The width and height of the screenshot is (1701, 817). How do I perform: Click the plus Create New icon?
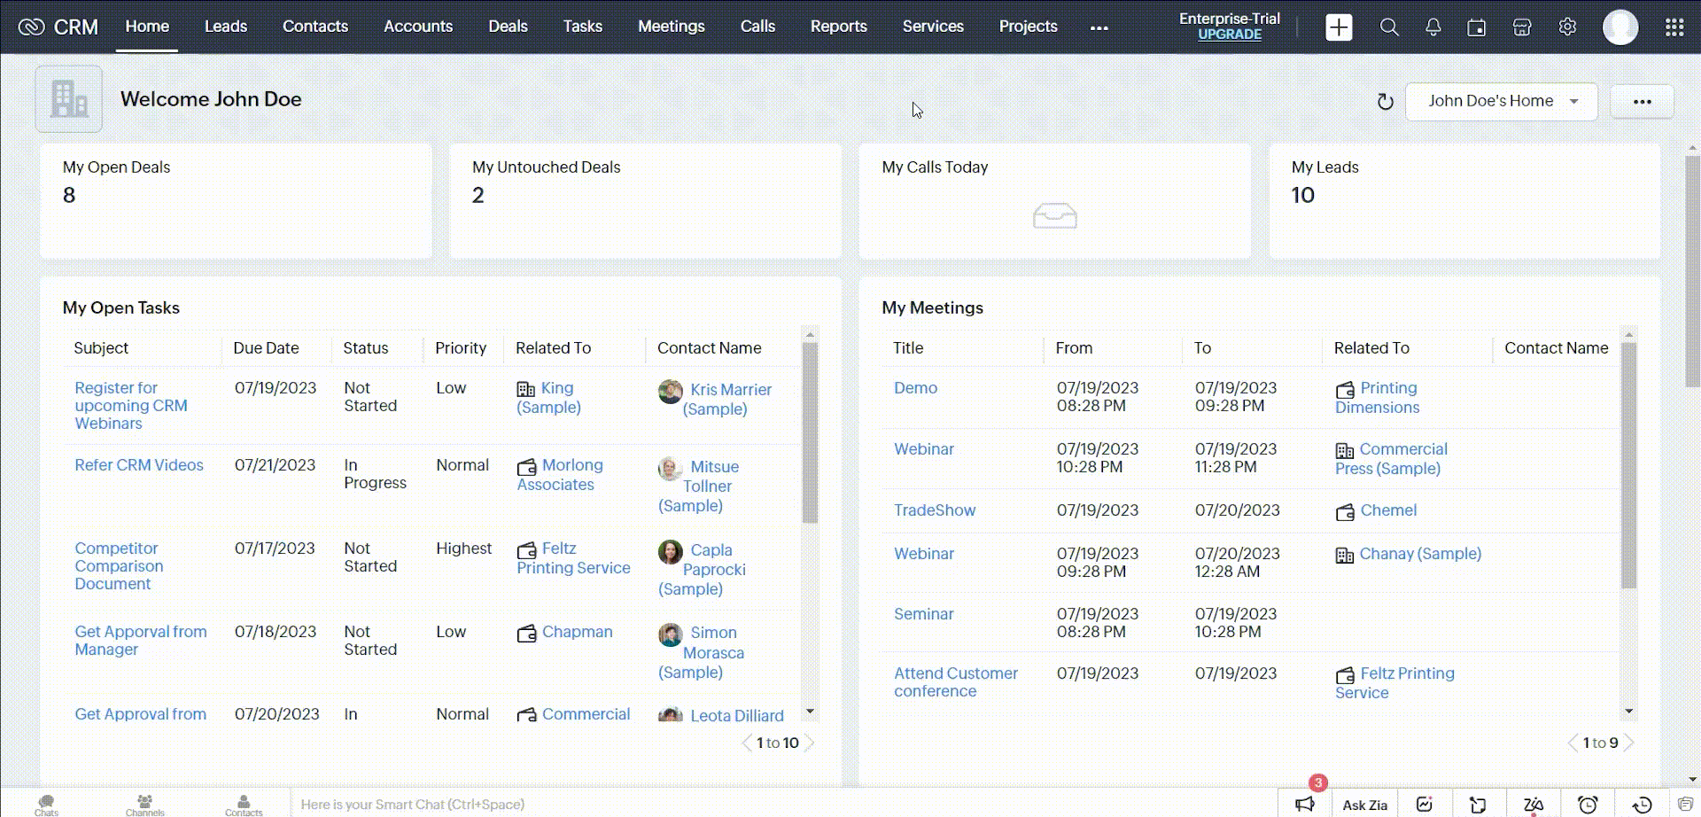1339,27
